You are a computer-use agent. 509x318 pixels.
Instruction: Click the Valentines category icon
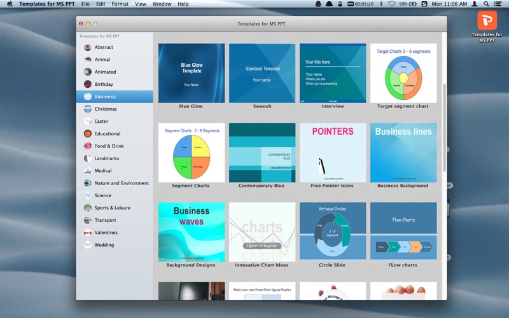[x=88, y=232]
